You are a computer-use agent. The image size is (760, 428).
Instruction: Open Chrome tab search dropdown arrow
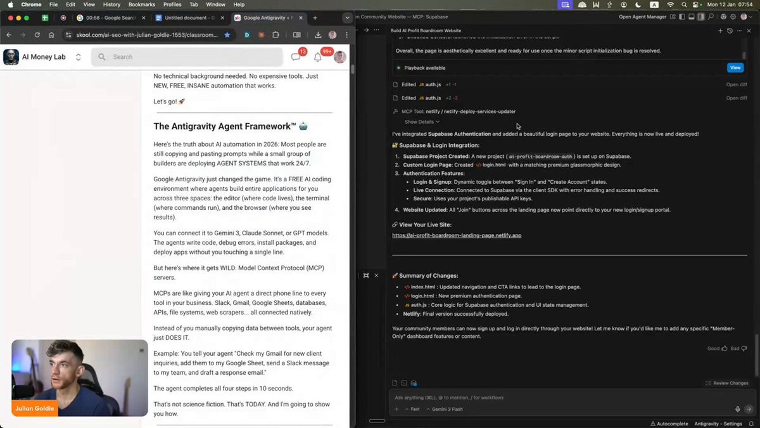tap(347, 18)
